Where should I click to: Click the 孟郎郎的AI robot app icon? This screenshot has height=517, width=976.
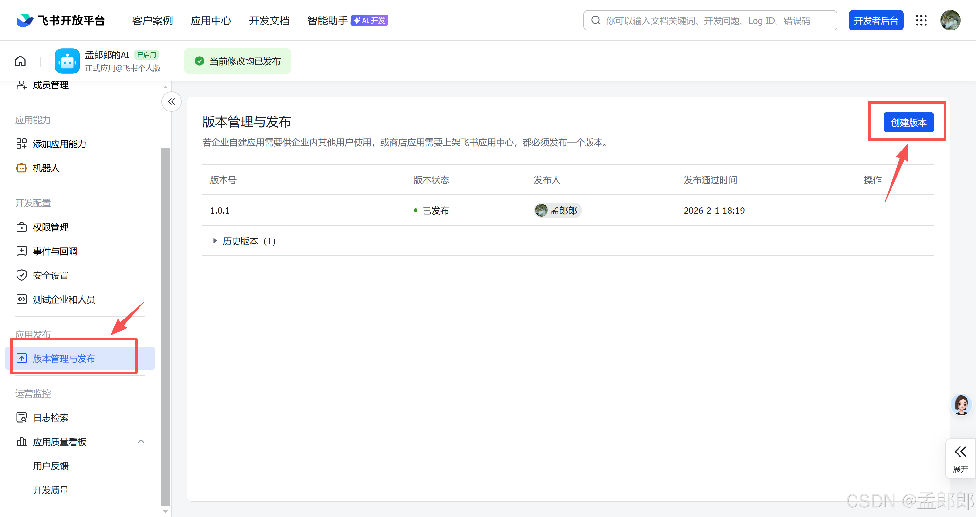(67, 61)
